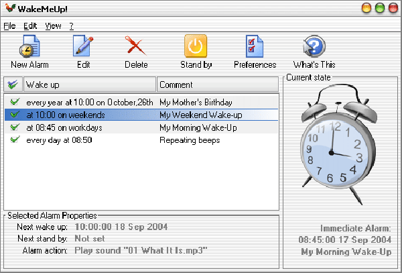
Task: Sort by the Wake up column header
Action: [89, 85]
